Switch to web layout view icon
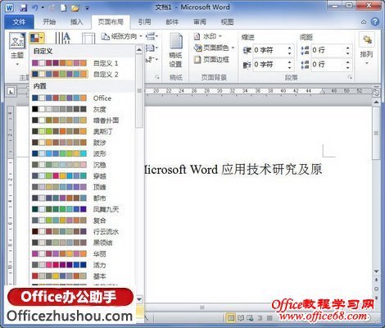 [250, 318]
